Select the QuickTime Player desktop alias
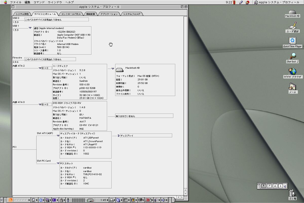 coord(292,42)
